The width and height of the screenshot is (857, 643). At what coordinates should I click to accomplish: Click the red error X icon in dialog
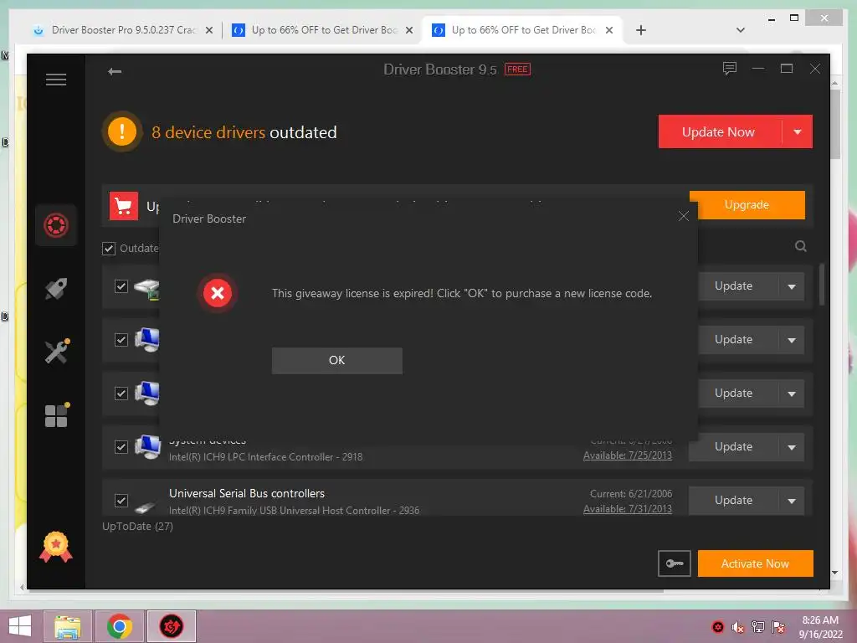coord(218,294)
